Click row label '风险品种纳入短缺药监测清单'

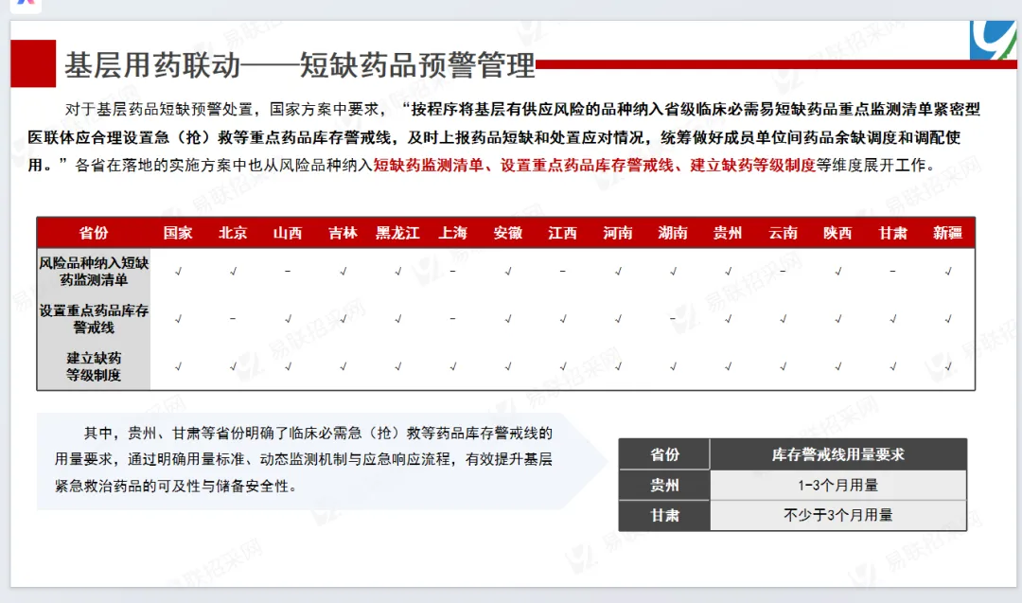94,271
